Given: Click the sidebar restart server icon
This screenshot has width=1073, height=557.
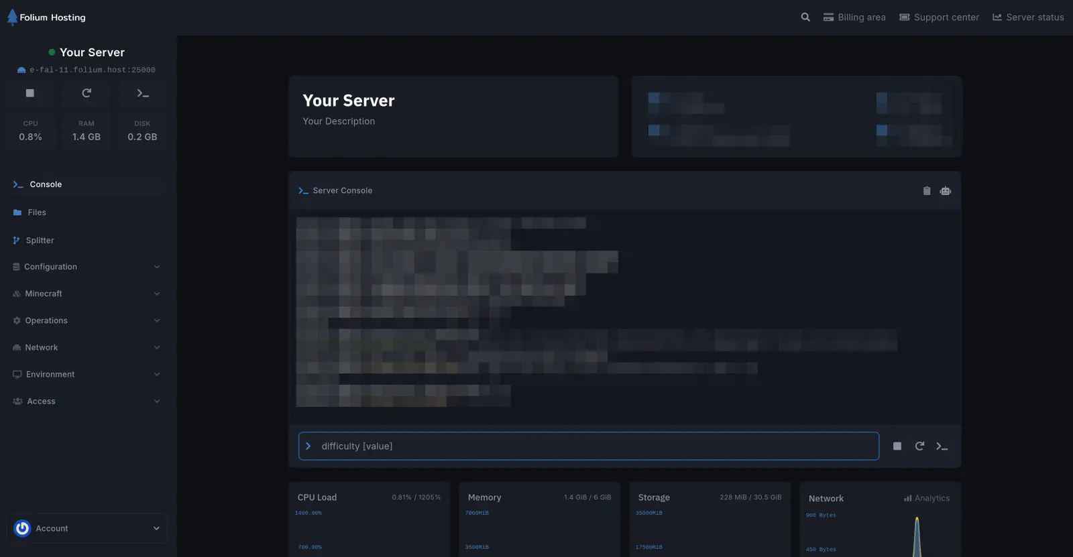Looking at the screenshot, I should pos(87,93).
